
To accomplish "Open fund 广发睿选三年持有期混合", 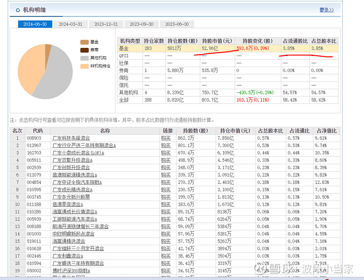I will coord(78,264).
